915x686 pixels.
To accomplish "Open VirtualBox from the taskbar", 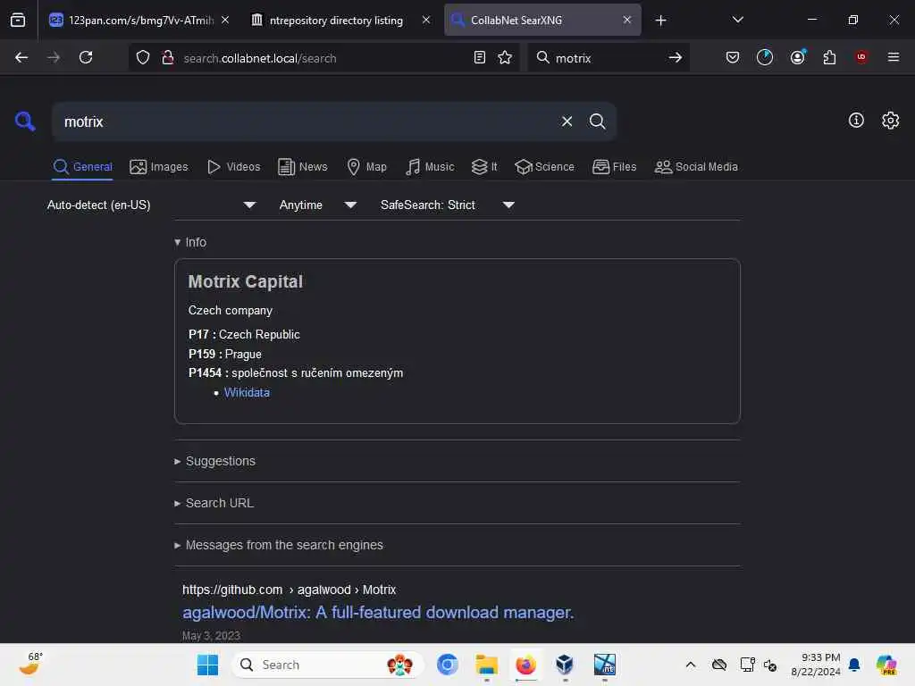I will click(x=565, y=665).
